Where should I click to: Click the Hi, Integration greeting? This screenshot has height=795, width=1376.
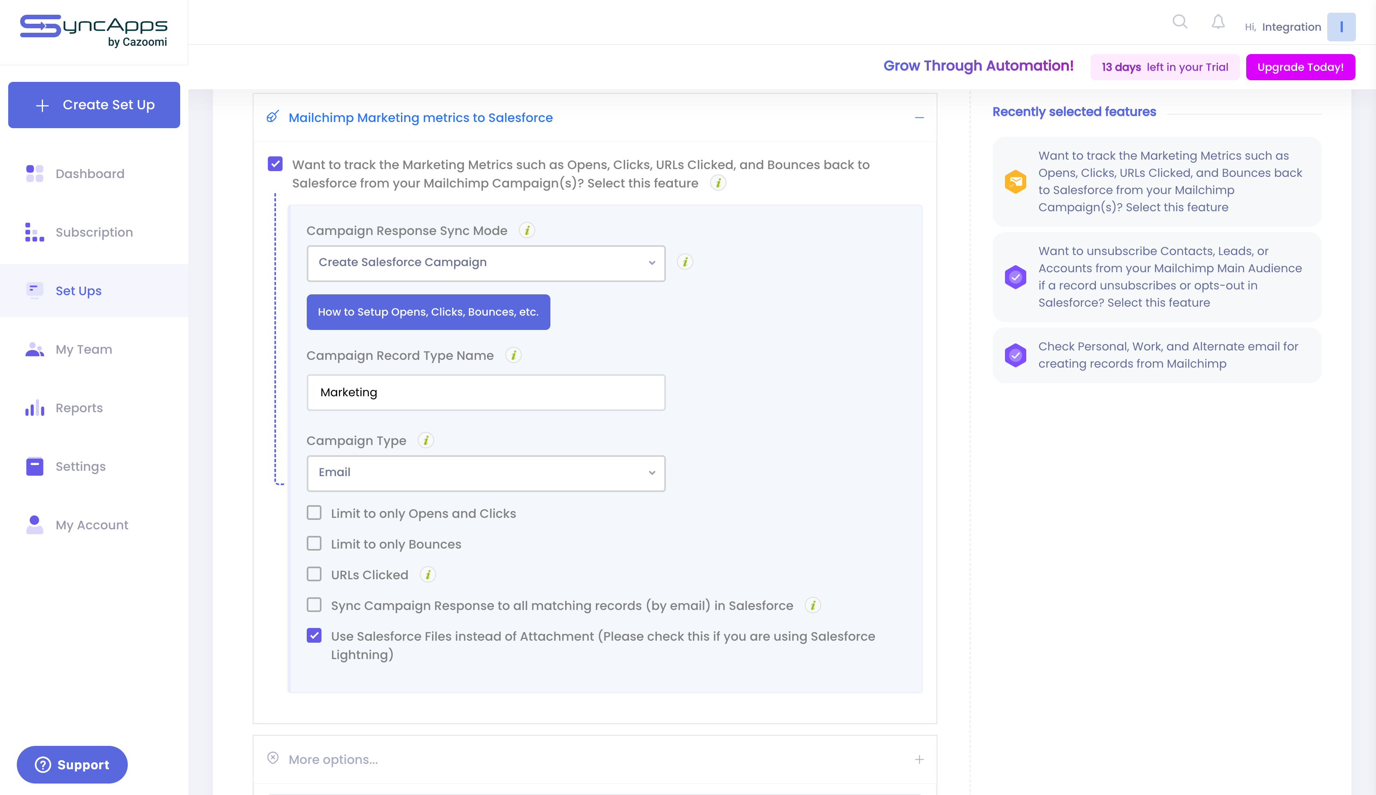pyautogui.click(x=1283, y=27)
